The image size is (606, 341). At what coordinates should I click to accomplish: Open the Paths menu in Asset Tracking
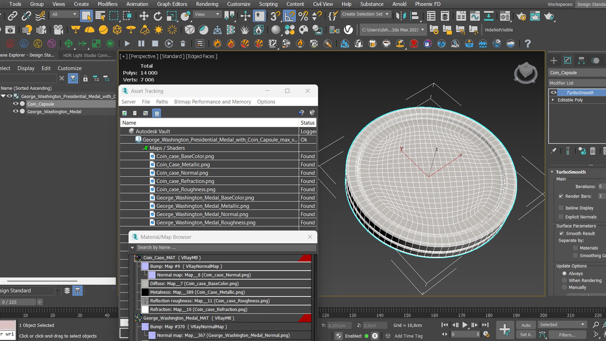(x=162, y=102)
